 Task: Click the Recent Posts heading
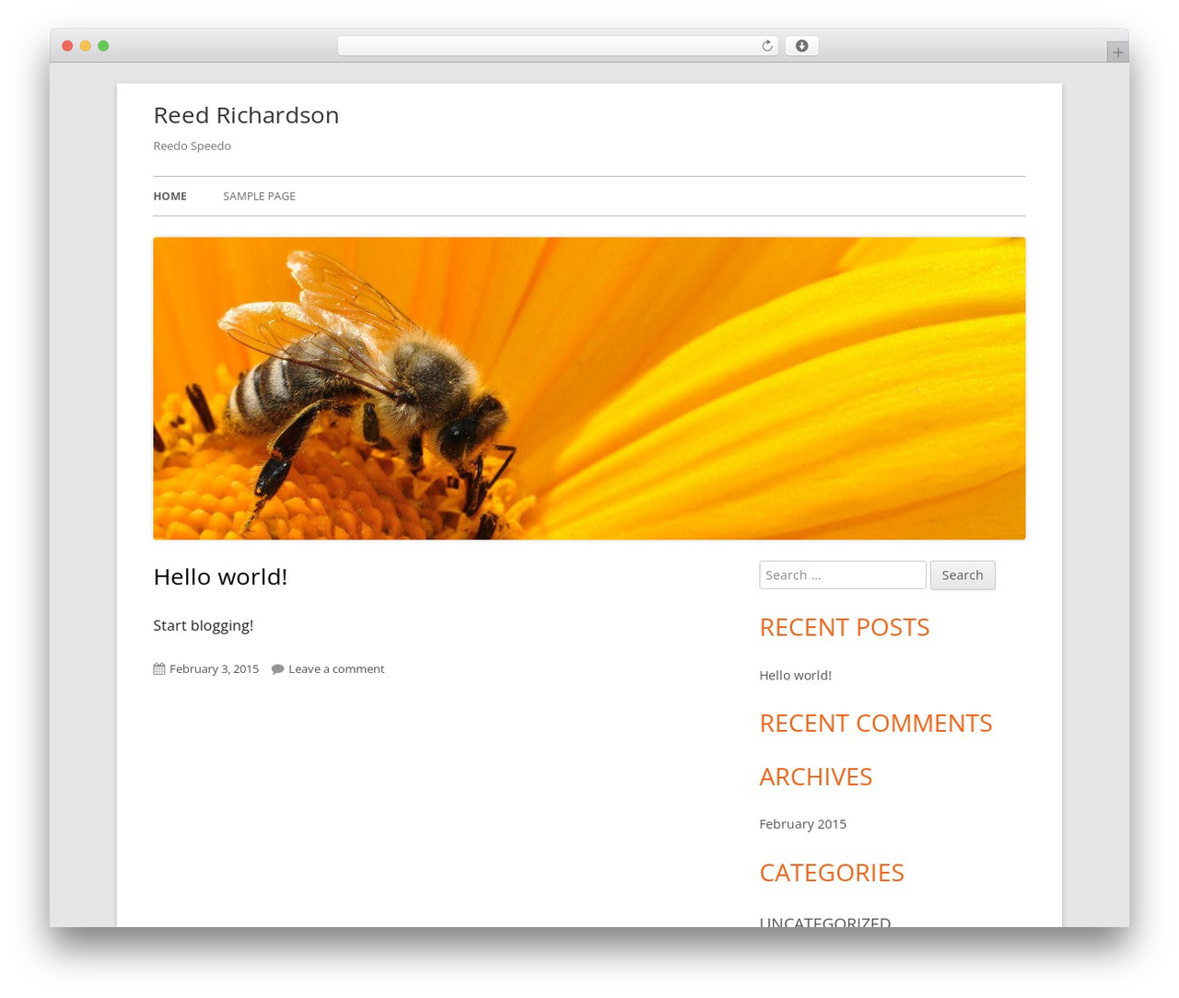click(x=844, y=627)
